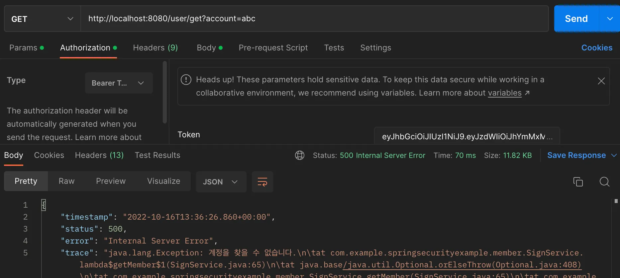This screenshot has width=620, height=278.
Task: Click the word wrap icon in response toolbar
Action: [x=262, y=182]
